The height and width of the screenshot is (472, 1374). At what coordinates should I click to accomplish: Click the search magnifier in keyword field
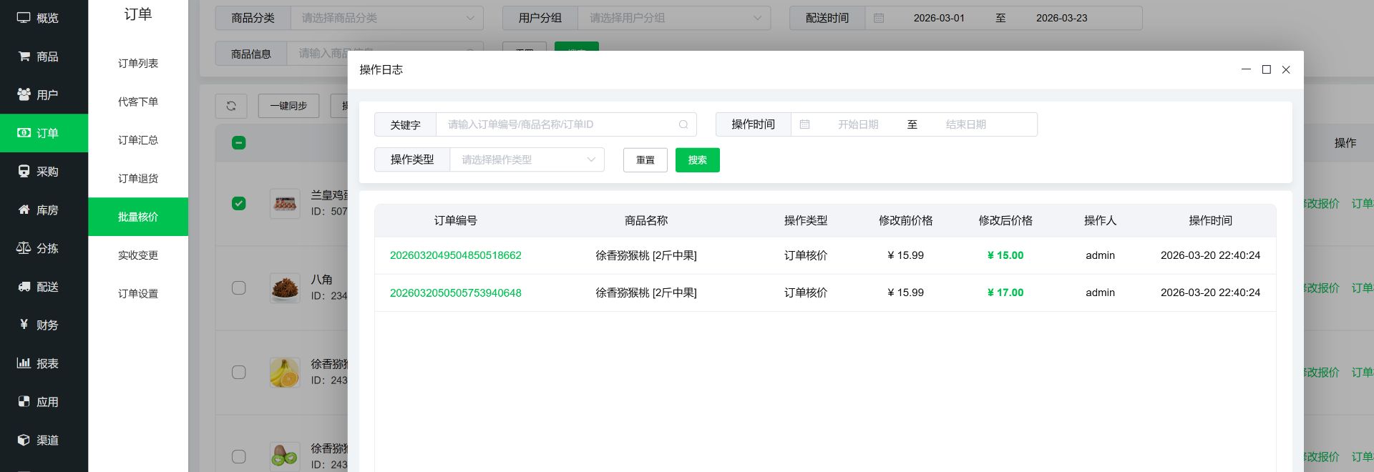pyautogui.click(x=683, y=124)
